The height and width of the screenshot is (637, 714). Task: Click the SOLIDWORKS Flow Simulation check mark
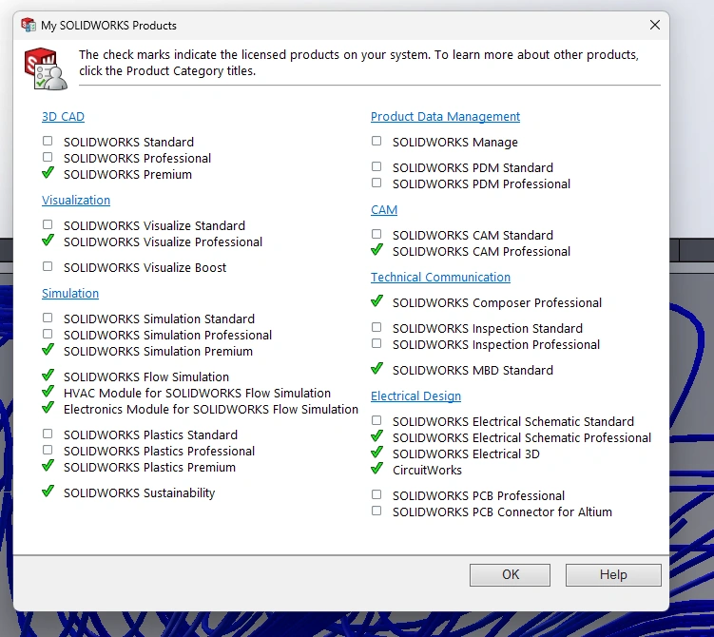[x=48, y=376]
